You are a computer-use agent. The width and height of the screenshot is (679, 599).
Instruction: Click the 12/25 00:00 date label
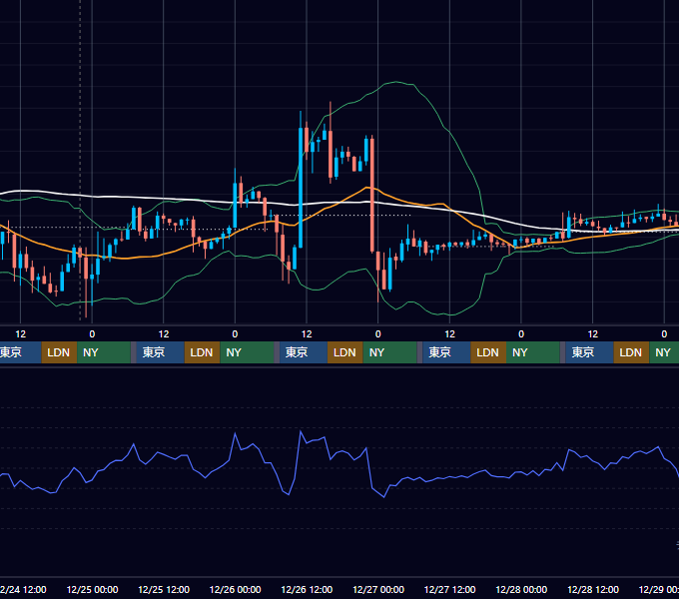point(92,589)
